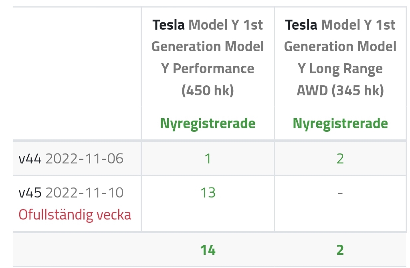Select the value 1 for v44 Performance
This screenshot has width=410, height=268.
point(208,159)
